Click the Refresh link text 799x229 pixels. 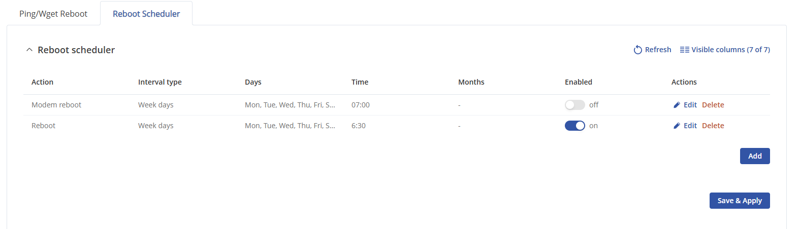(x=658, y=50)
